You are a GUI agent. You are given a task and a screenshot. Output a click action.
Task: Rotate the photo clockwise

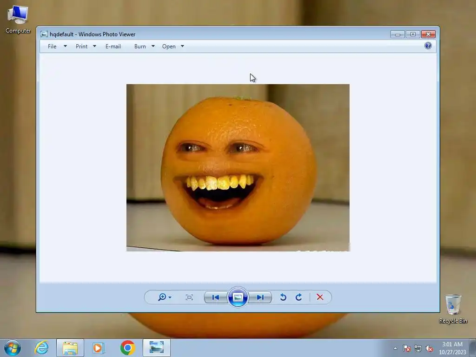tap(299, 297)
